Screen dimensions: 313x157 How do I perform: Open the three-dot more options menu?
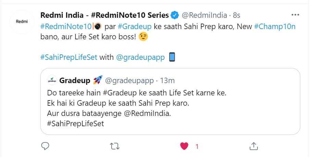click(295, 15)
